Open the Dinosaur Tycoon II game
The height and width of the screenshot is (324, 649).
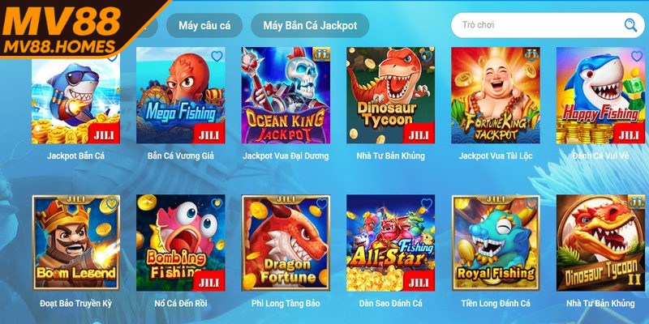click(x=600, y=242)
